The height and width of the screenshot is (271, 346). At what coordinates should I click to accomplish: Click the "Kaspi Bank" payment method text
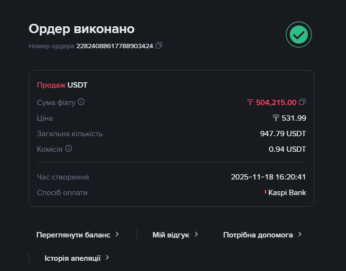287,192
